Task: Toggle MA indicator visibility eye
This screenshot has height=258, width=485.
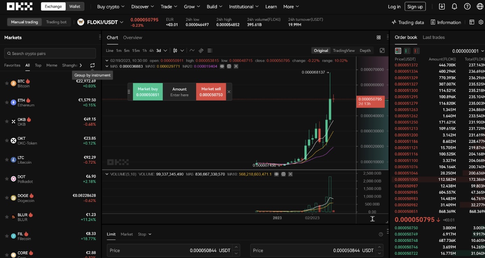Action: point(222,66)
